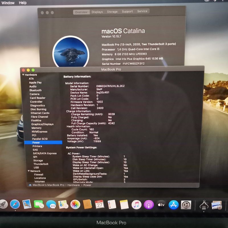The width and height of the screenshot is (228, 228).
Task: Select Printers in the sidebar
Action: pyautogui.click(x=37, y=146)
